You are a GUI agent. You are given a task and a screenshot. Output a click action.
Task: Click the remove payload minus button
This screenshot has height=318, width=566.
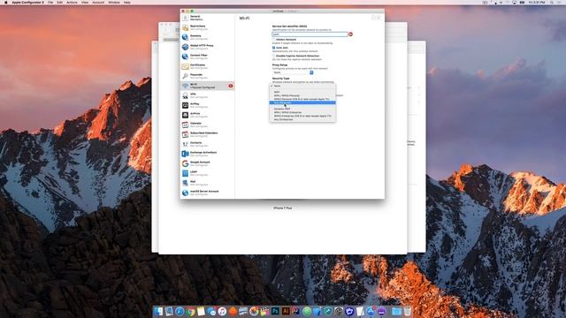click(x=373, y=18)
